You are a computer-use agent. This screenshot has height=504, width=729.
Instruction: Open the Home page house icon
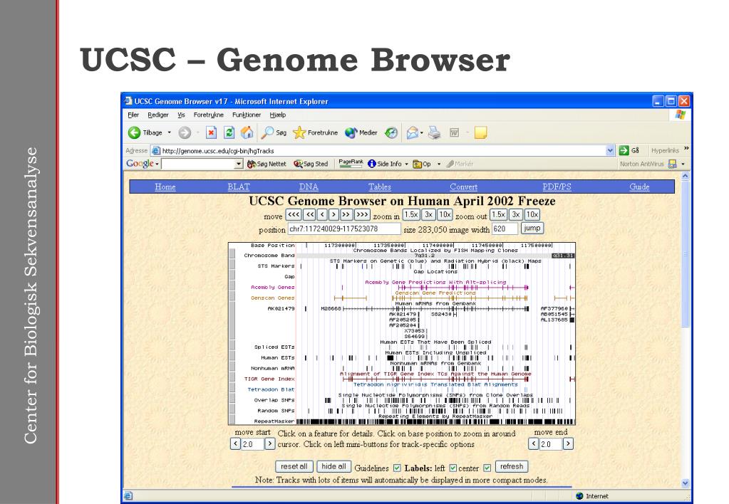click(x=247, y=133)
